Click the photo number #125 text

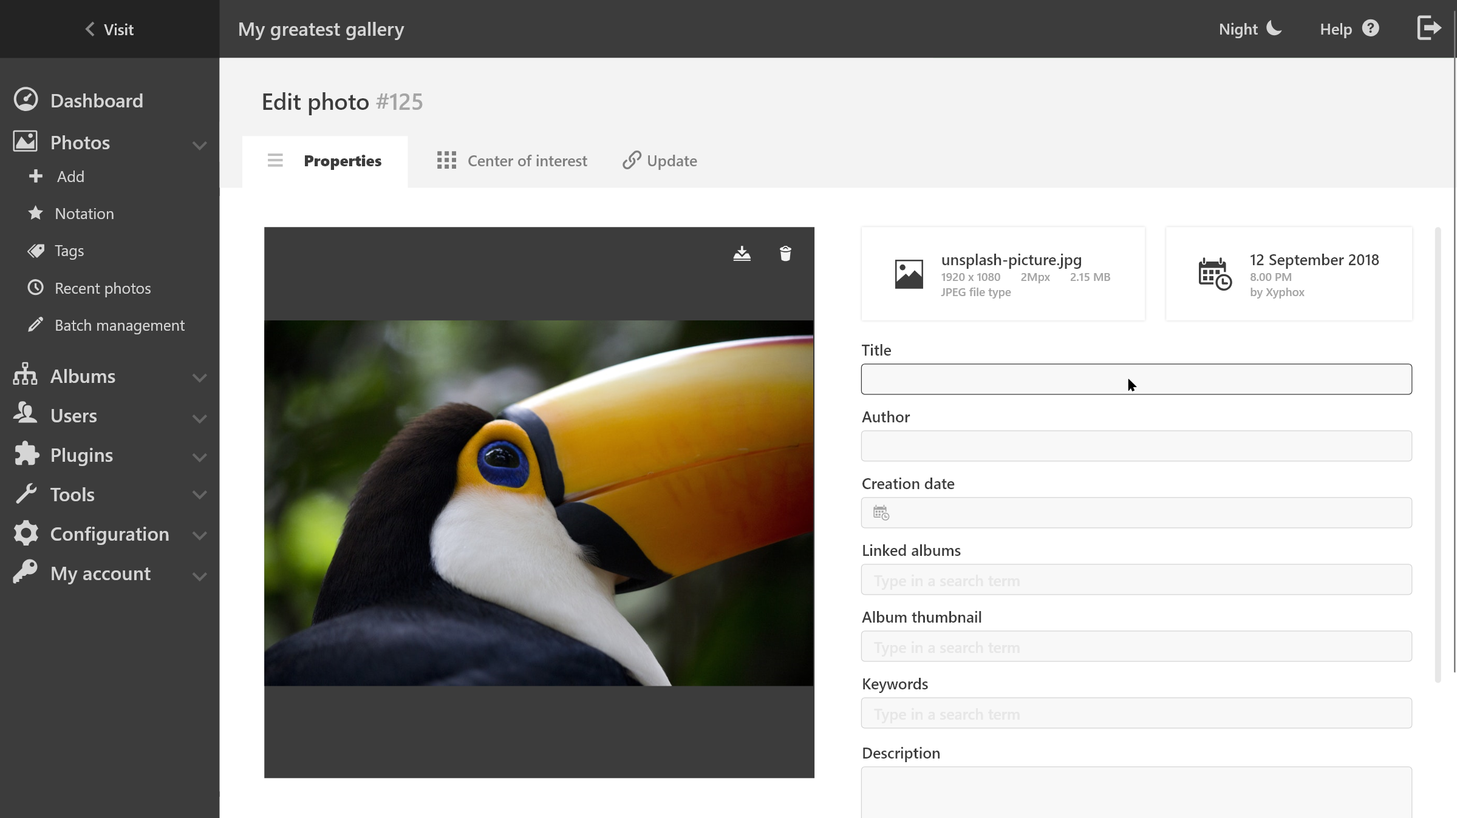[x=399, y=102]
